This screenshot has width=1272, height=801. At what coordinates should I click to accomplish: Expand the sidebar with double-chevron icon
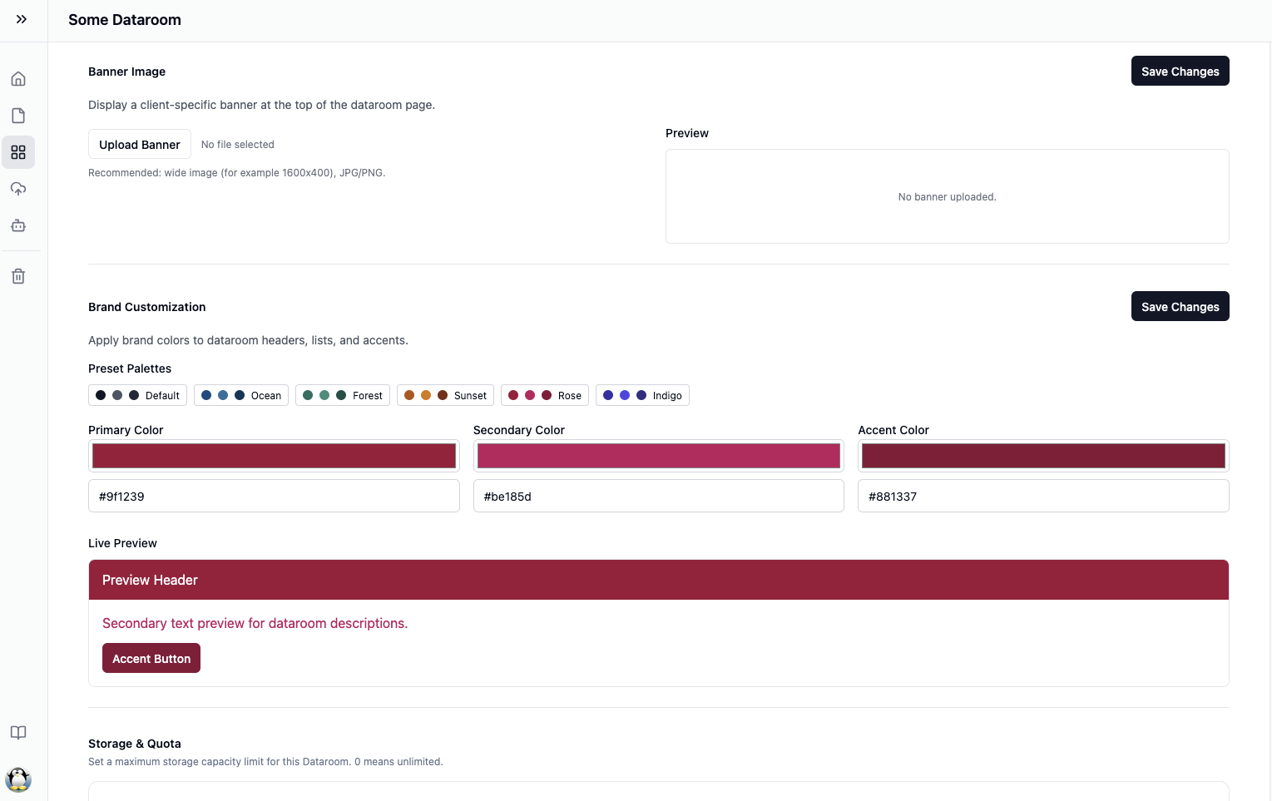coord(22,19)
